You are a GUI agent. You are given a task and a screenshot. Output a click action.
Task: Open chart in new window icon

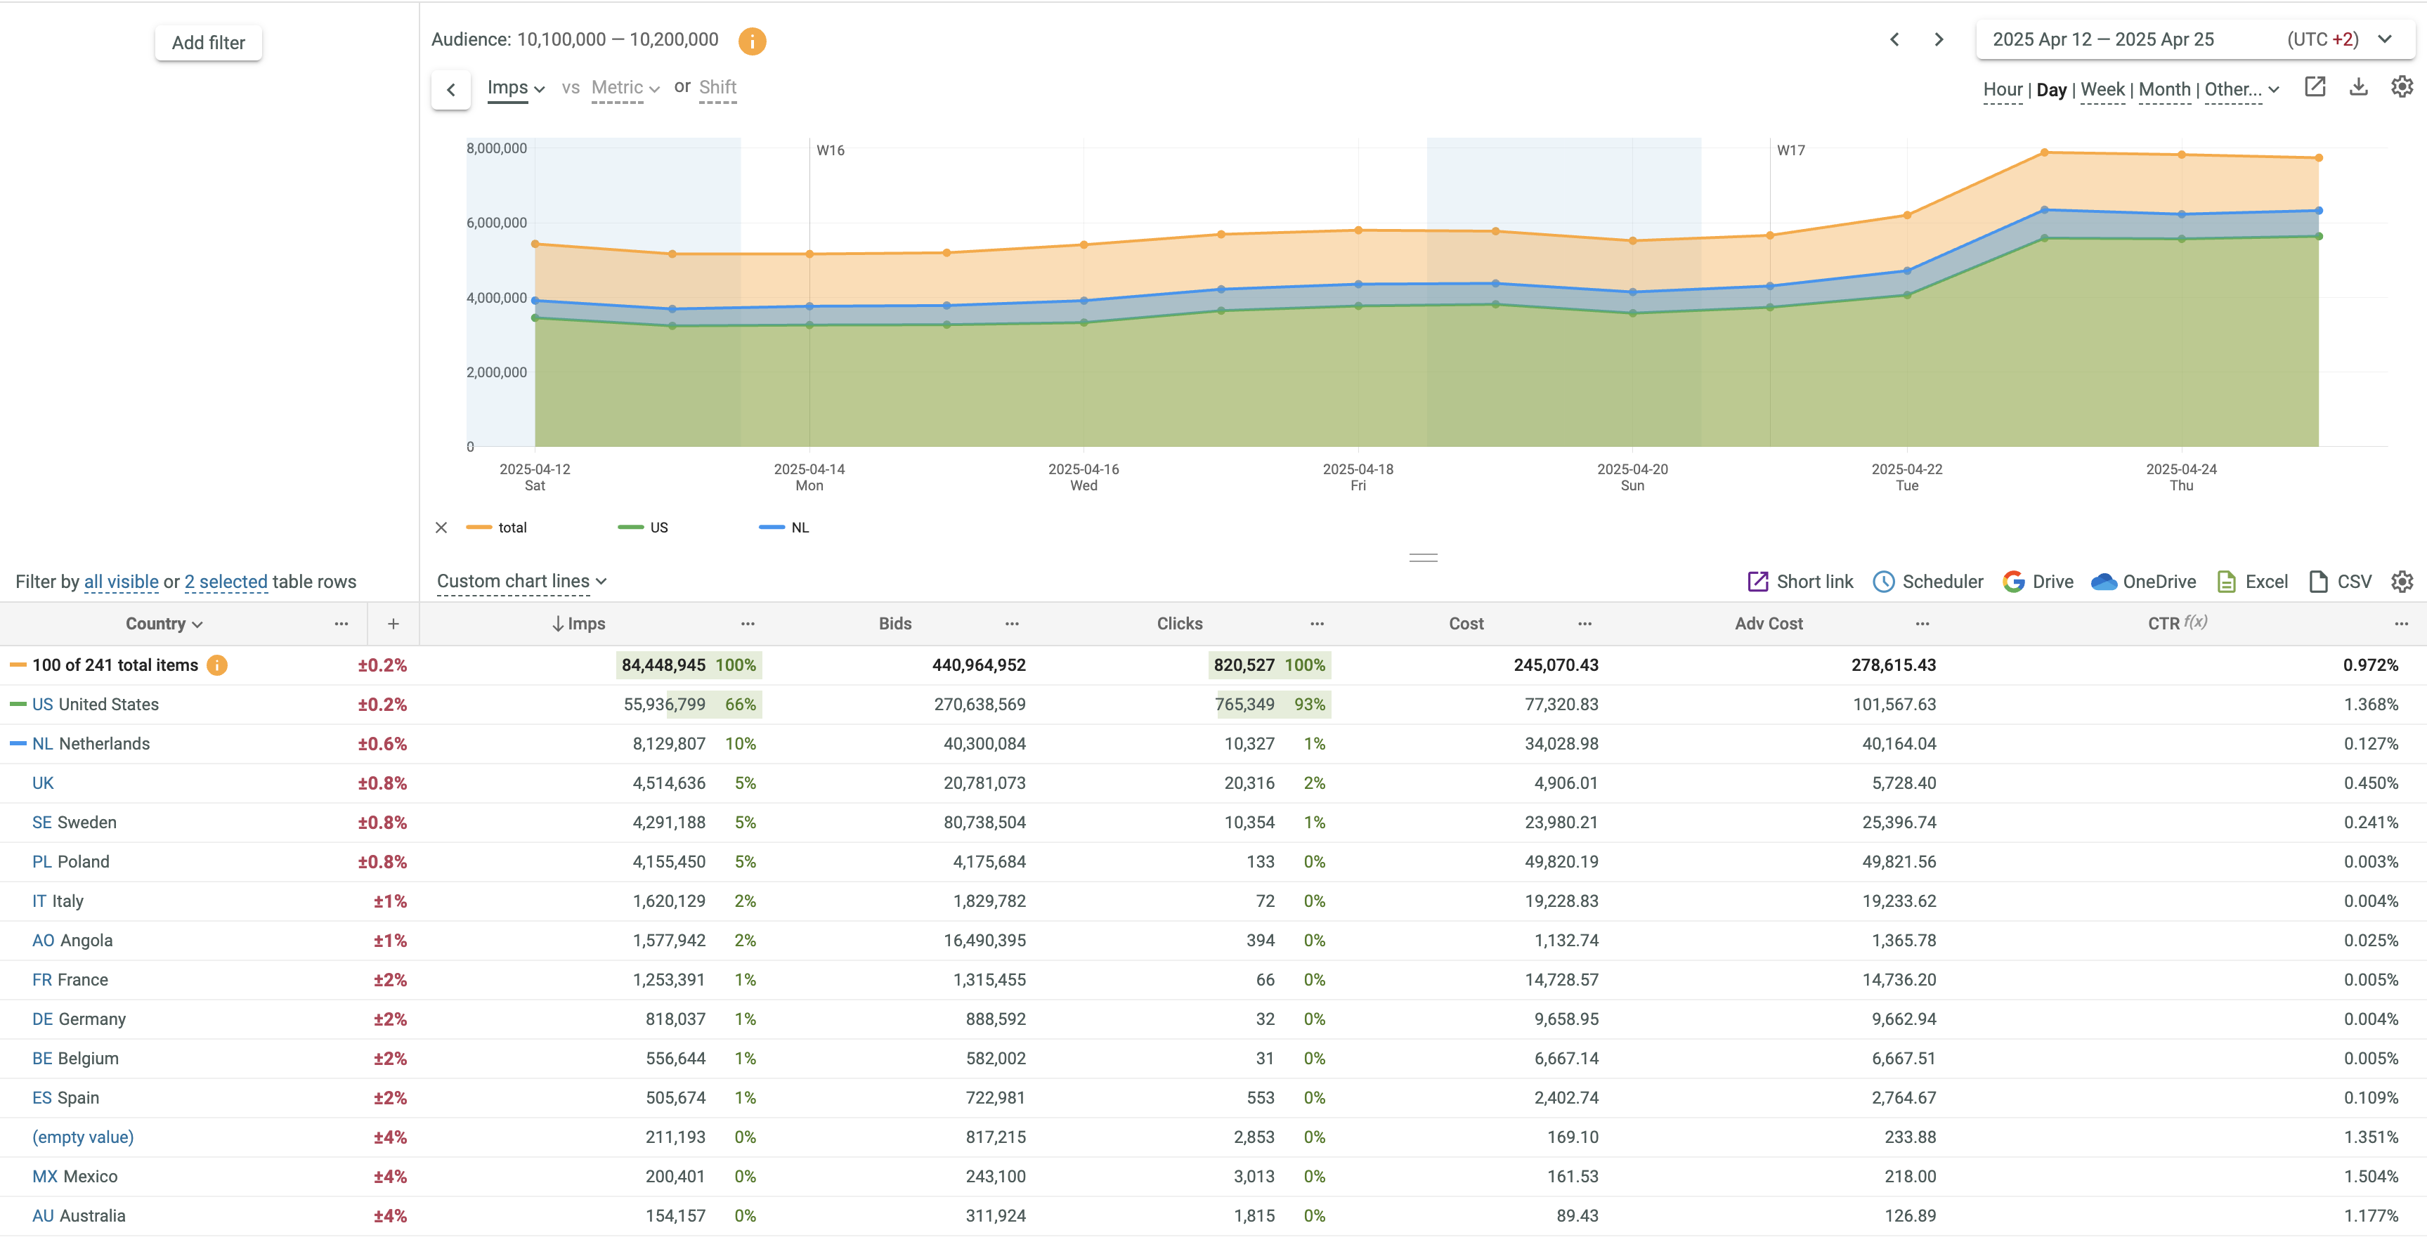2314,88
